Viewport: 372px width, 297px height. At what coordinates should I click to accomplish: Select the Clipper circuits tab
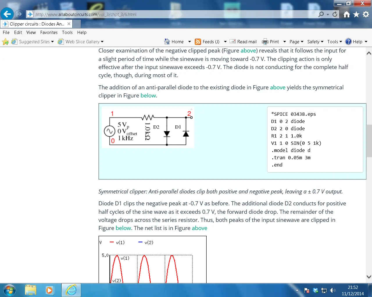(36, 24)
